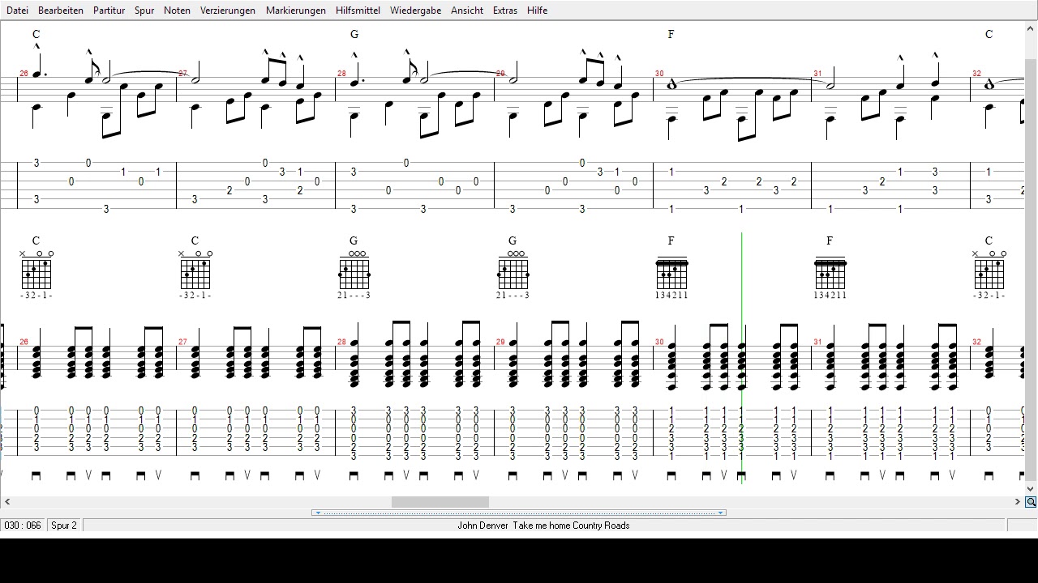1038x583 pixels.
Task: Click fingering label -32-1- under measure 26 C chord
Action: coord(36,296)
